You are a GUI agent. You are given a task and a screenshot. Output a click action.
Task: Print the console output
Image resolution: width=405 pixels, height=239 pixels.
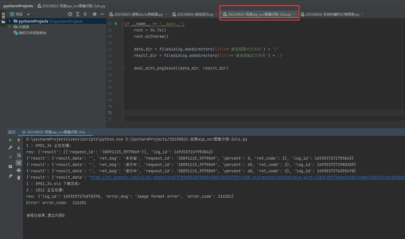pyautogui.click(x=19, y=170)
